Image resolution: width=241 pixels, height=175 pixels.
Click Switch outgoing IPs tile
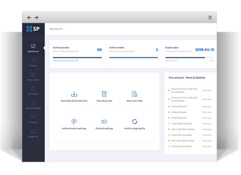(134, 124)
